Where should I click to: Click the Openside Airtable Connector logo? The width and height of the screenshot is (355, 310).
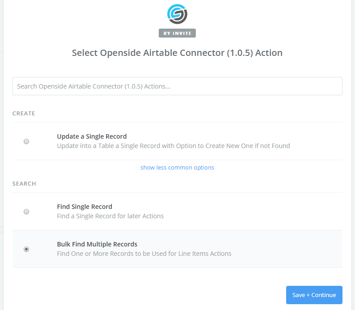[177, 14]
